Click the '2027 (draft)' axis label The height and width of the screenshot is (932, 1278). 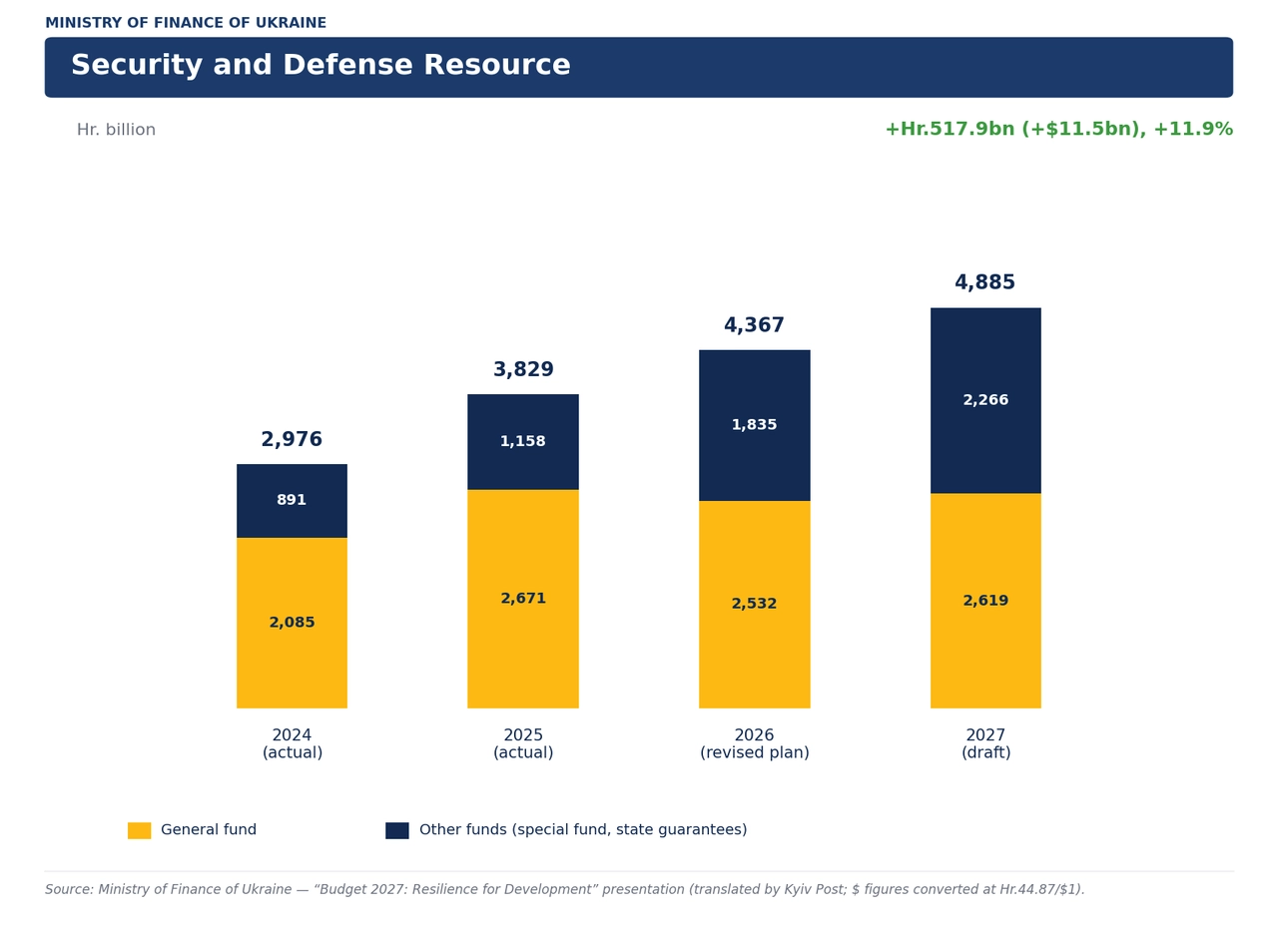986,744
